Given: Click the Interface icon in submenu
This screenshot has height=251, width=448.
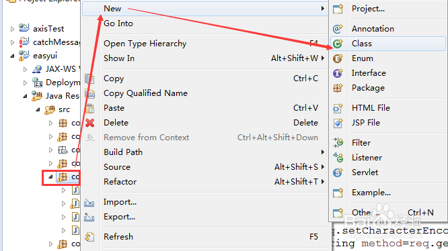Looking at the screenshot, I should (338, 73).
